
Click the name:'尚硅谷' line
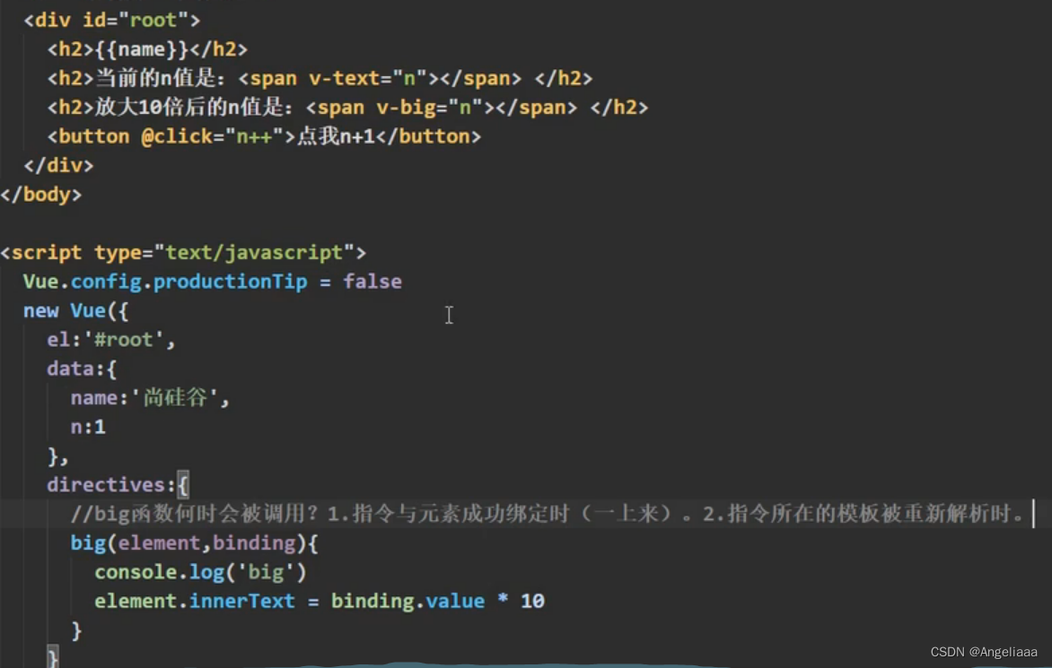coord(150,398)
